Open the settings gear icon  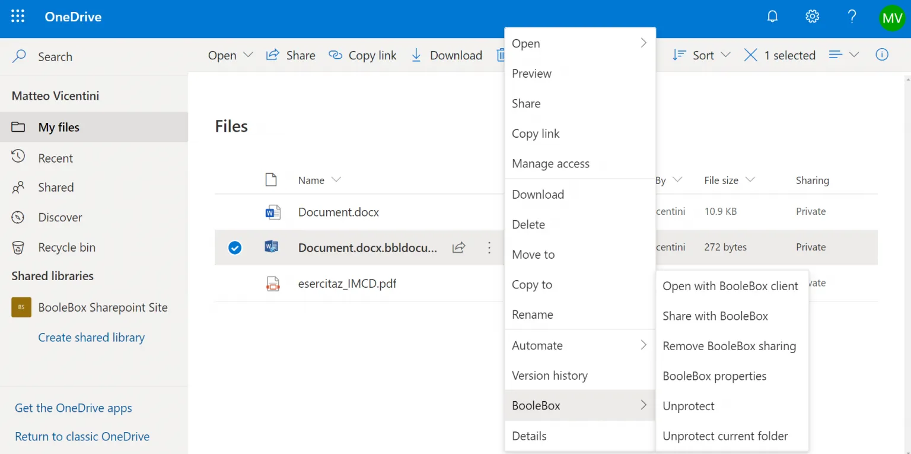click(812, 17)
